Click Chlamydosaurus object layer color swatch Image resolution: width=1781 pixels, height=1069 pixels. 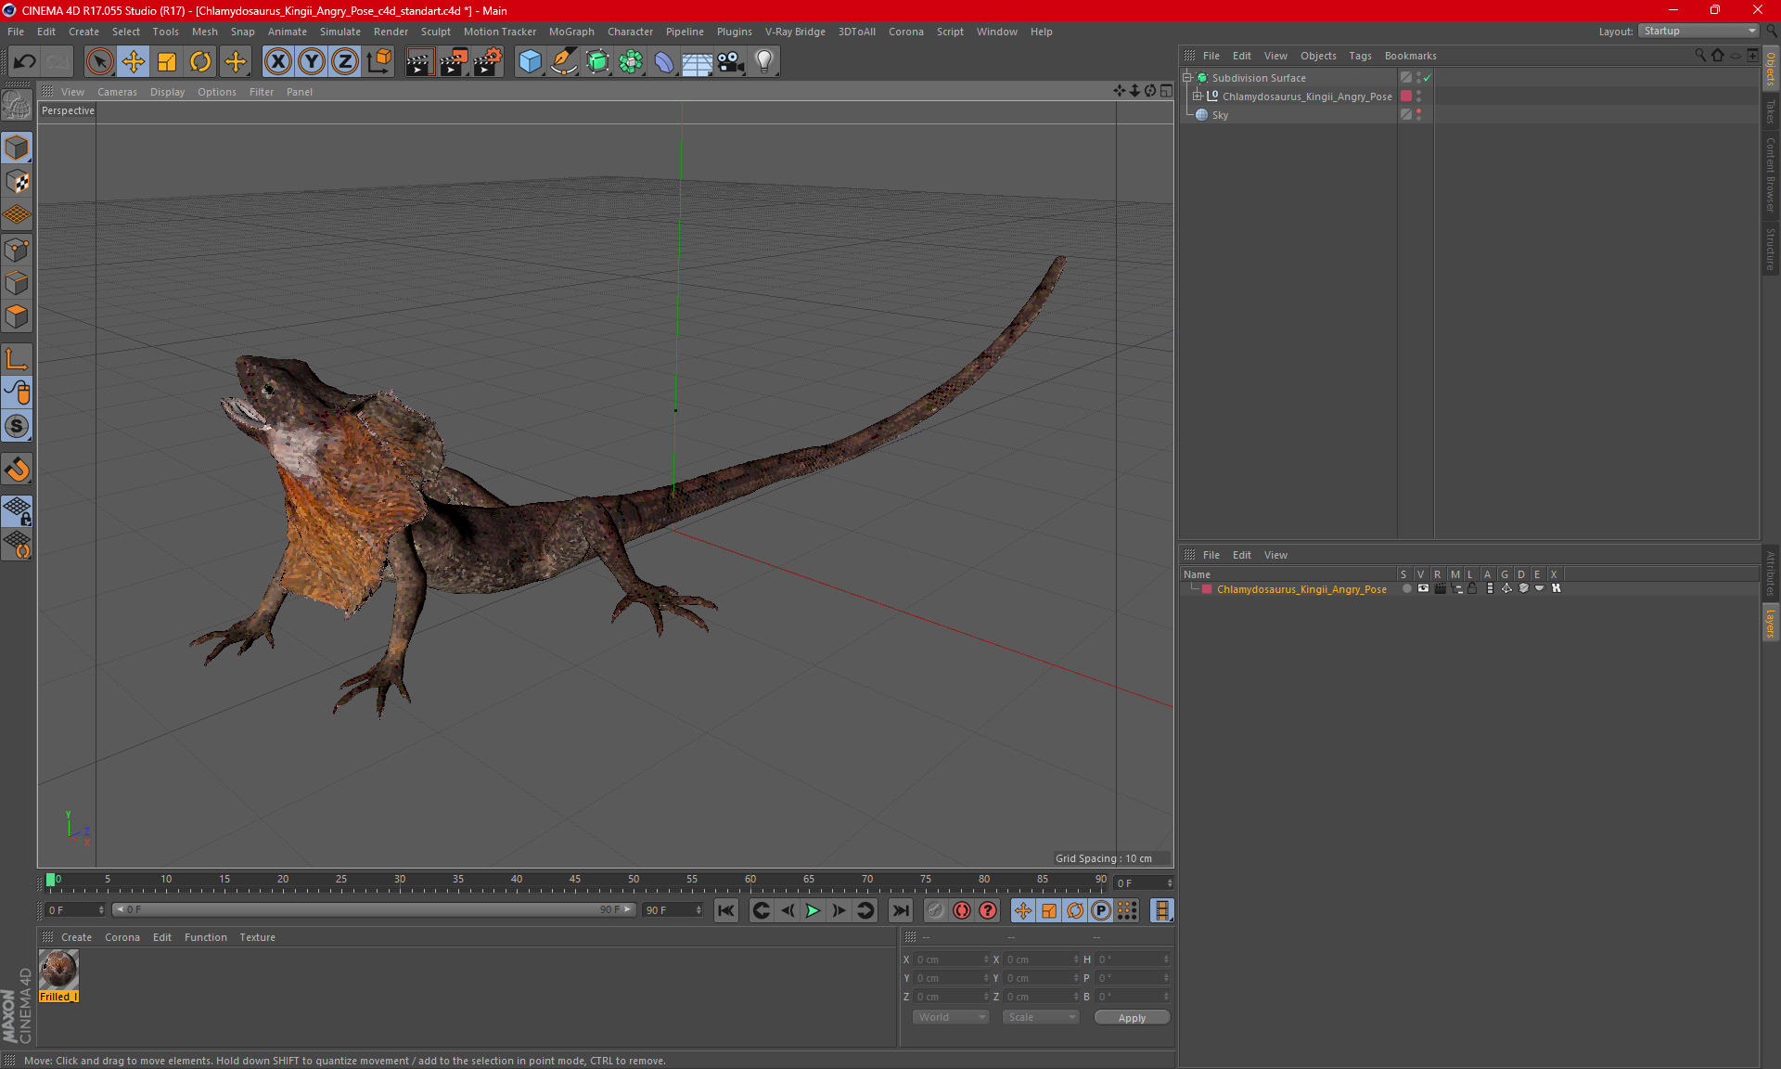(1406, 97)
